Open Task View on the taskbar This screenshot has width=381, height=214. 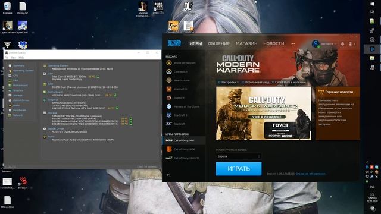(x=372, y=12)
